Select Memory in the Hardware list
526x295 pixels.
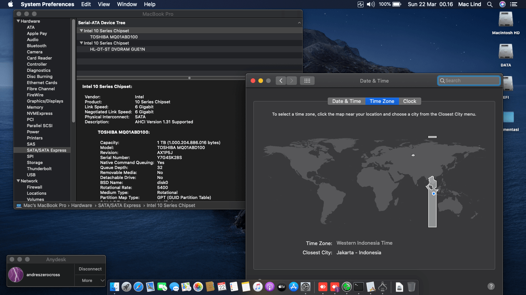click(x=35, y=107)
